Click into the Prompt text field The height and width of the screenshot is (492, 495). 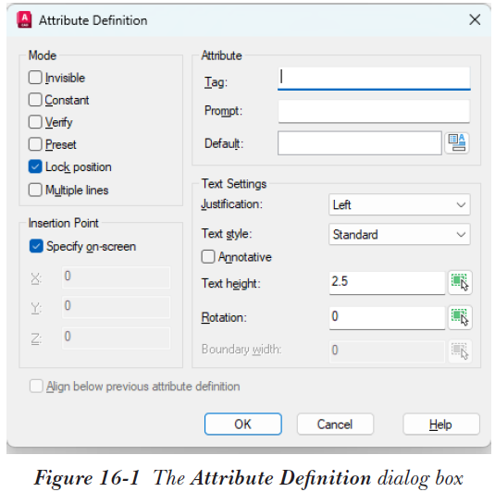[374, 111]
